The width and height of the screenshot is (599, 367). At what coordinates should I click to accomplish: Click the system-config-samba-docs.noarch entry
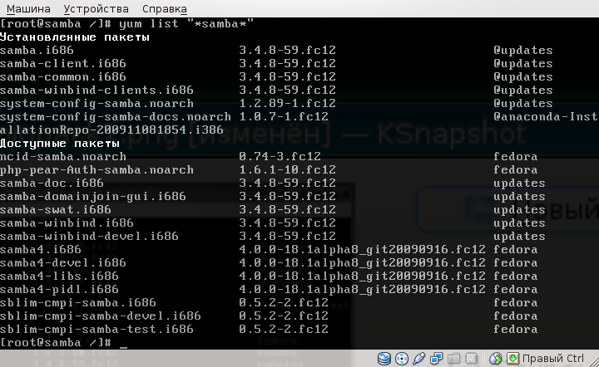click(x=116, y=117)
